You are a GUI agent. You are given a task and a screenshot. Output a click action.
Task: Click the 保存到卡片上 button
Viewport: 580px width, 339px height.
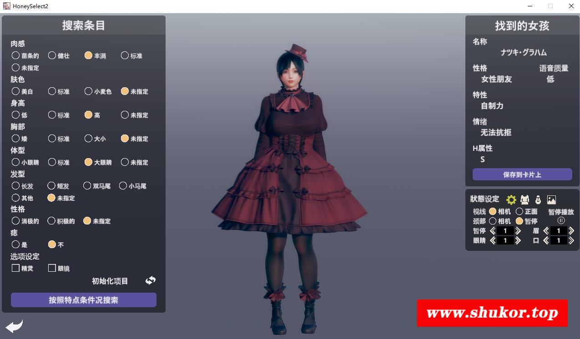pos(522,174)
